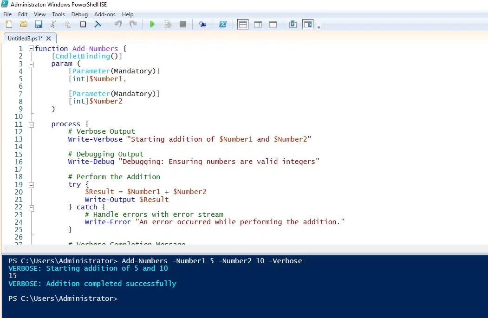The image size is (488, 318).
Task: Open the File menu
Action: [x=7, y=14]
